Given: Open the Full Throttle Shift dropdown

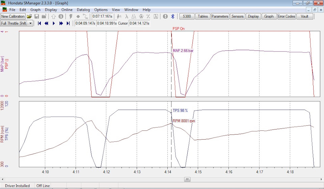Looking at the screenshot, I should click(30, 23).
